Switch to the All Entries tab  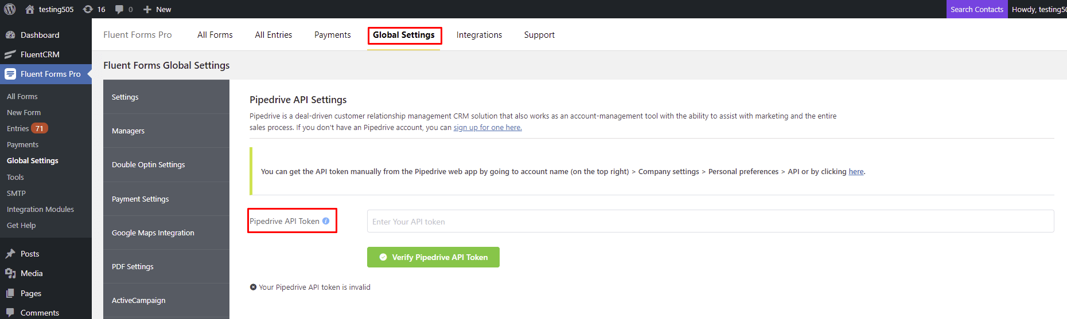(x=274, y=35)
